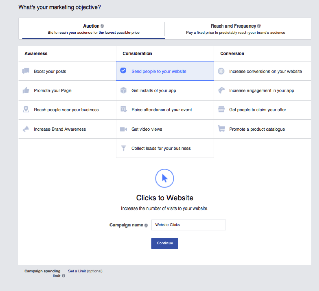Click the location pin icon for nearby business
319x291 pixels.
pyautogui.click(x=26, y=109)
